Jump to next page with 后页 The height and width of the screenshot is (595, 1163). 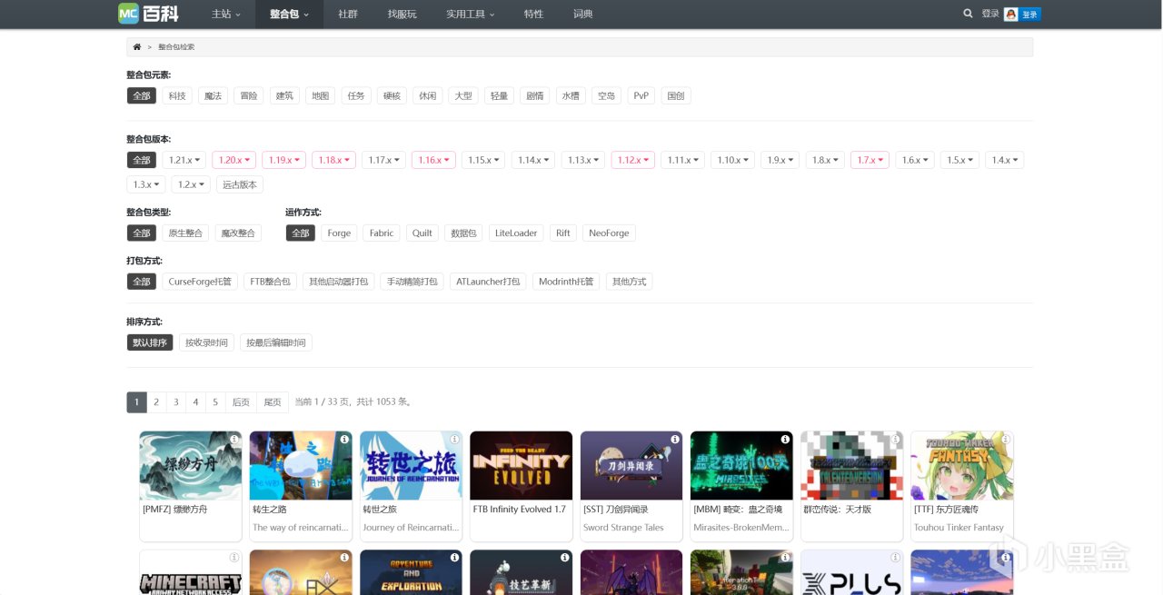(x=241, y=402)
